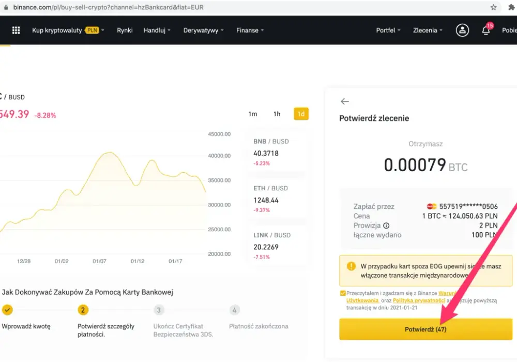517x362 pixels.
Task: Open the ETH / BUSD pair card
Action: click(276, 199)
